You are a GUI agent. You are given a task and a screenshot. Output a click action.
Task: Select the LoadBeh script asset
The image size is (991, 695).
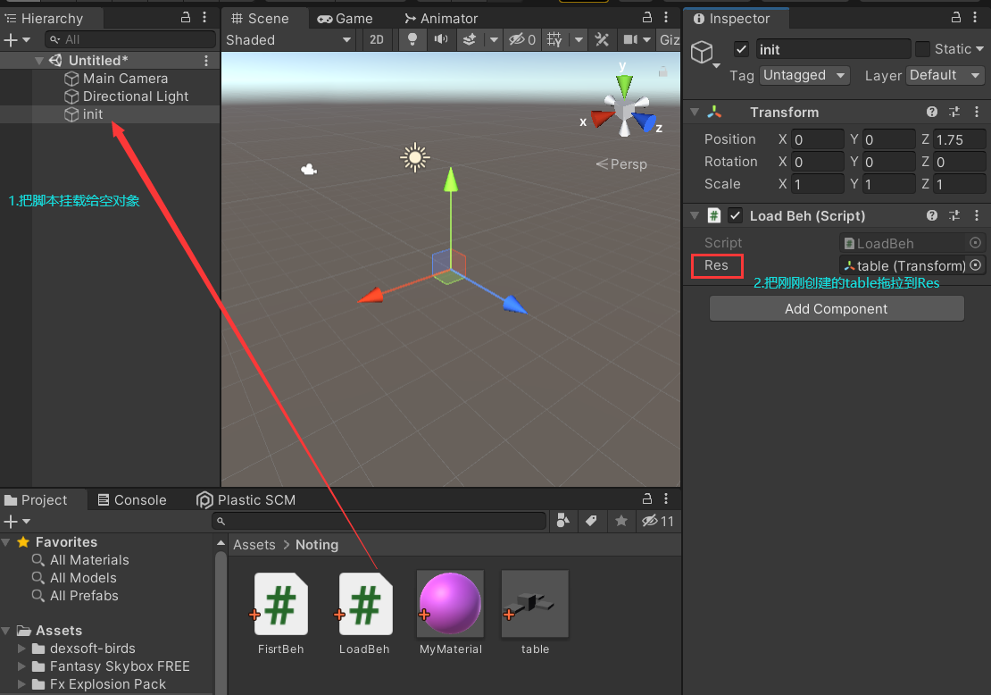coord(364,614)
